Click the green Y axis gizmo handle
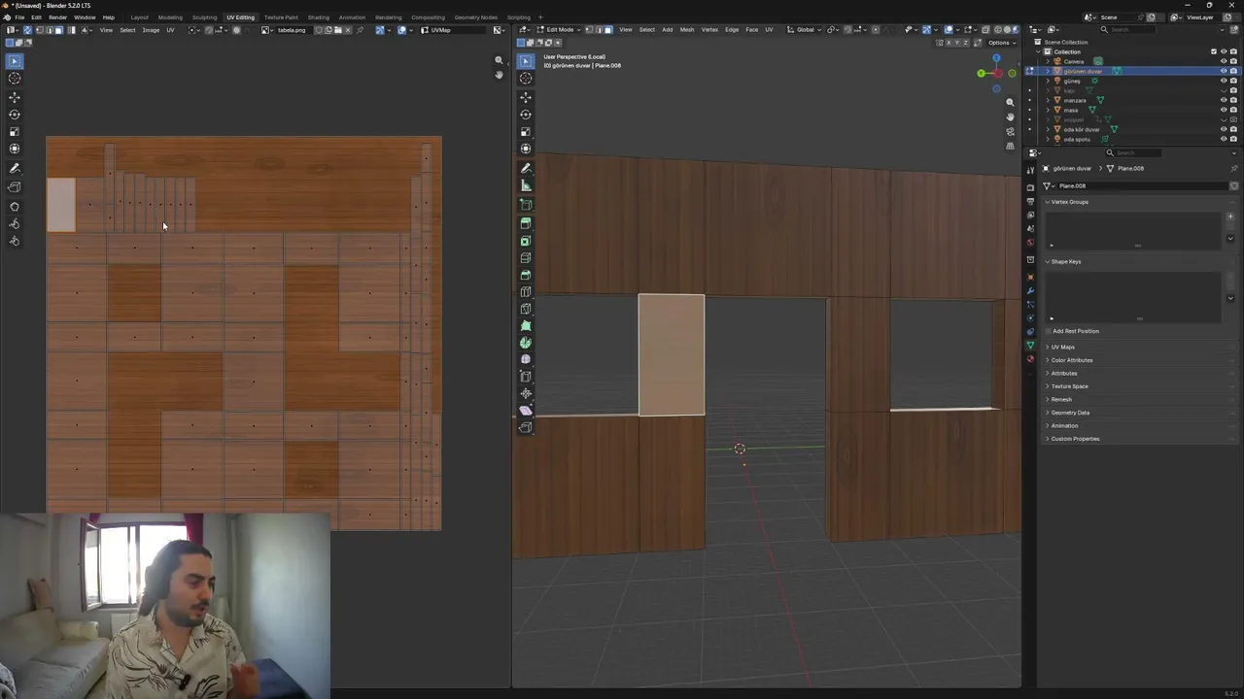This screenshot has width=1244, height=699. click(982, 74)
